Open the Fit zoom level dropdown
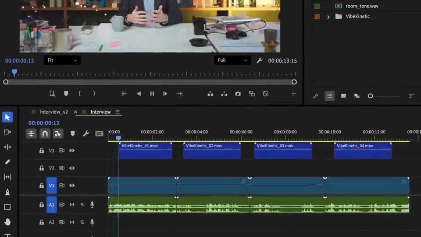This screenshot has width=421, height=237. [62, 60]
